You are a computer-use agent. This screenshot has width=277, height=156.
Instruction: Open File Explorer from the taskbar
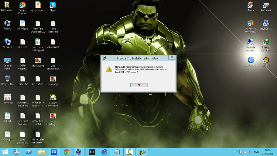[x=41, y=152]
